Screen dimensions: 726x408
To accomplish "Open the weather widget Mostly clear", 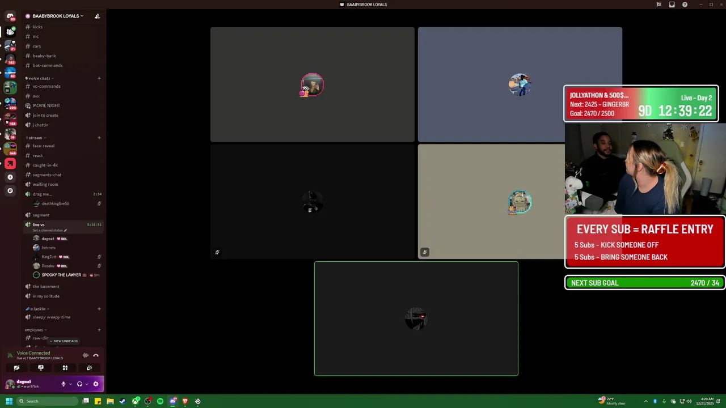I will [611, 401].
